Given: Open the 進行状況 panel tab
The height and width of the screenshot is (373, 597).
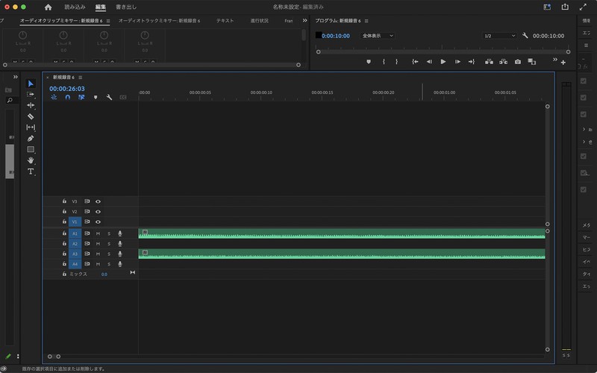Looking at the screenshot, I should (x=259, y=21).
